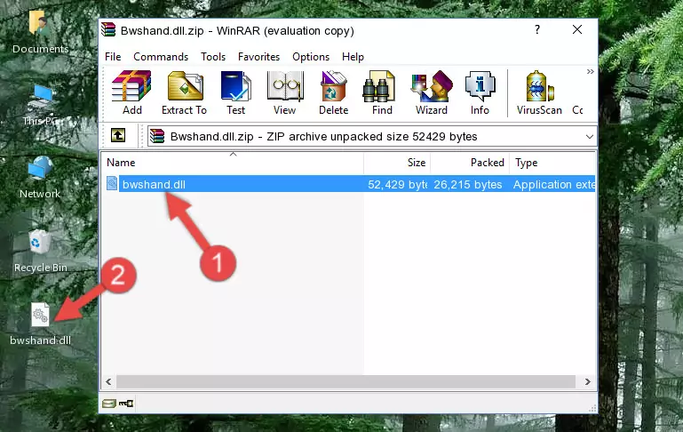
Task: Run VirusScan on the archive
Action: point(539,92)
